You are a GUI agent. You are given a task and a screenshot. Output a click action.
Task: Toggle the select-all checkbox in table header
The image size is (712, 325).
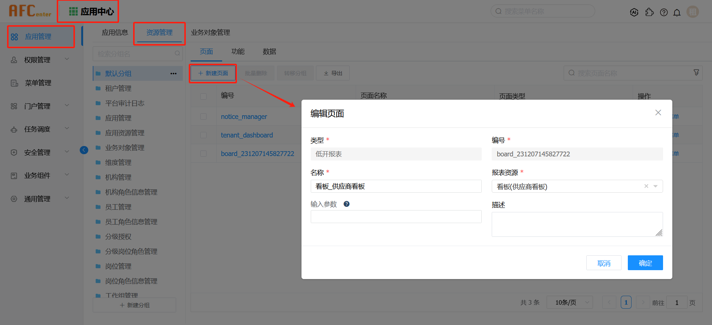click(x=203, y=96)
